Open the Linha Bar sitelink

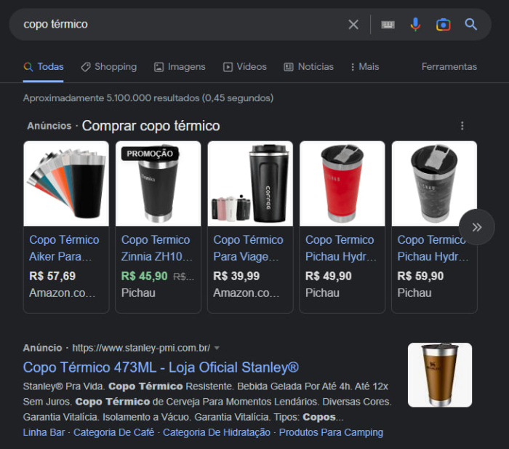click(x=44, y=432)
